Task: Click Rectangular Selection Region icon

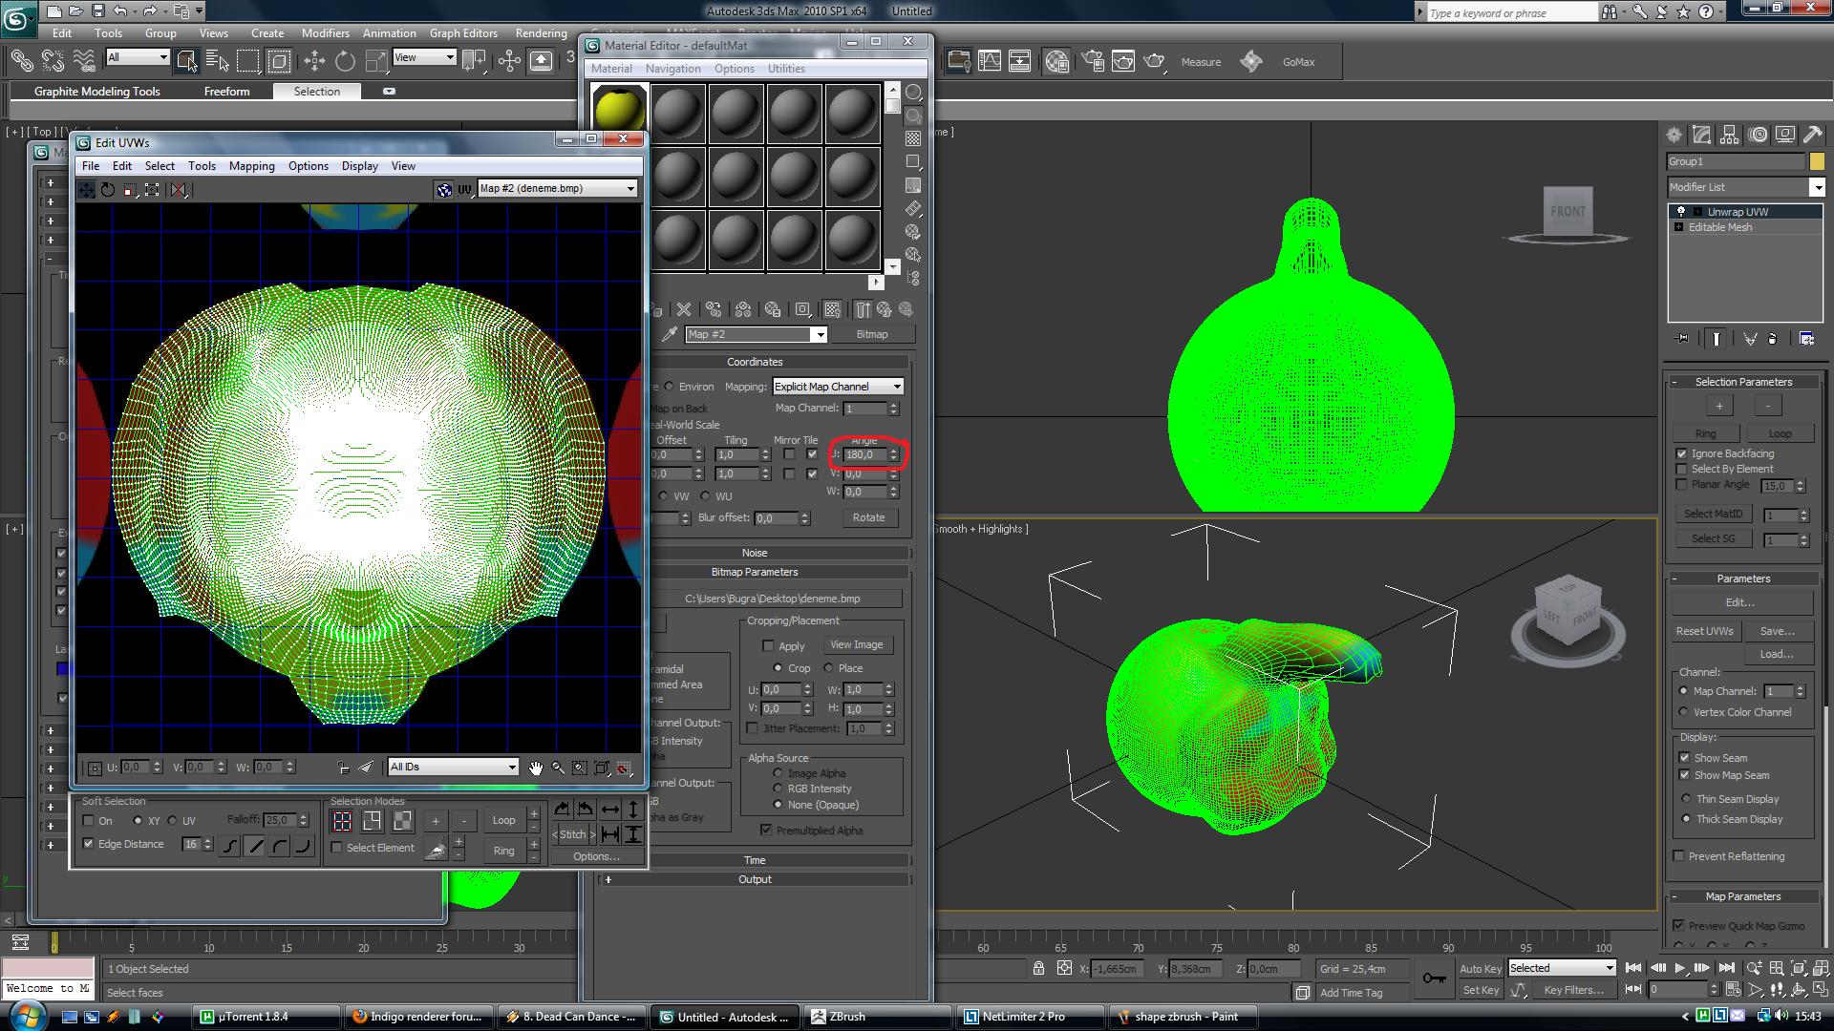Action: pyautogui.click(x=248, y=62)
